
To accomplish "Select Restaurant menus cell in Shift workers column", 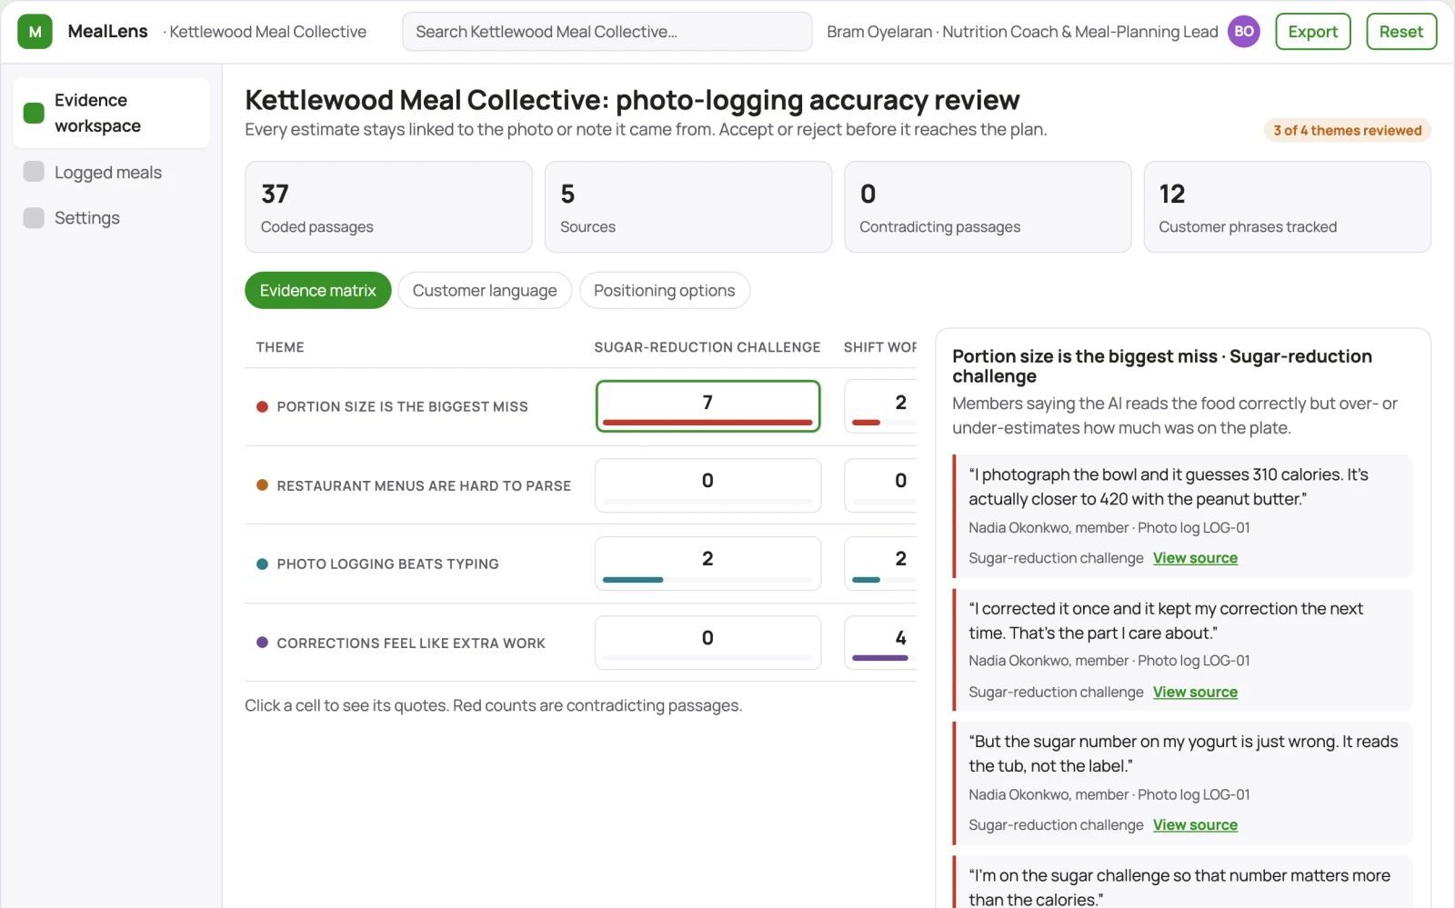I will (880, 485).
